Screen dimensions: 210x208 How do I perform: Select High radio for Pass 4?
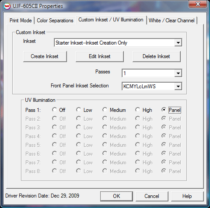pos(138,136)
